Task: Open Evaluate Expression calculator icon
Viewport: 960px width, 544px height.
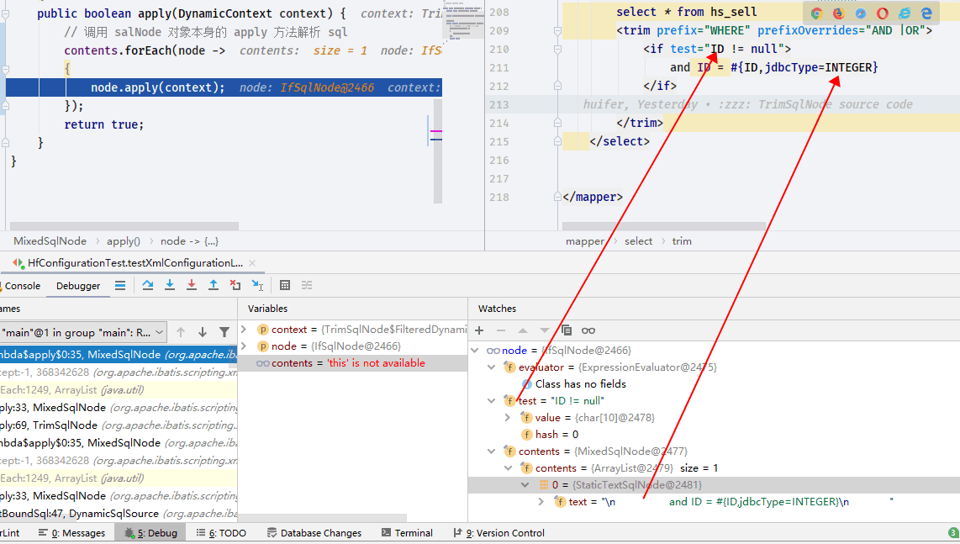Action: coord(285,286)
